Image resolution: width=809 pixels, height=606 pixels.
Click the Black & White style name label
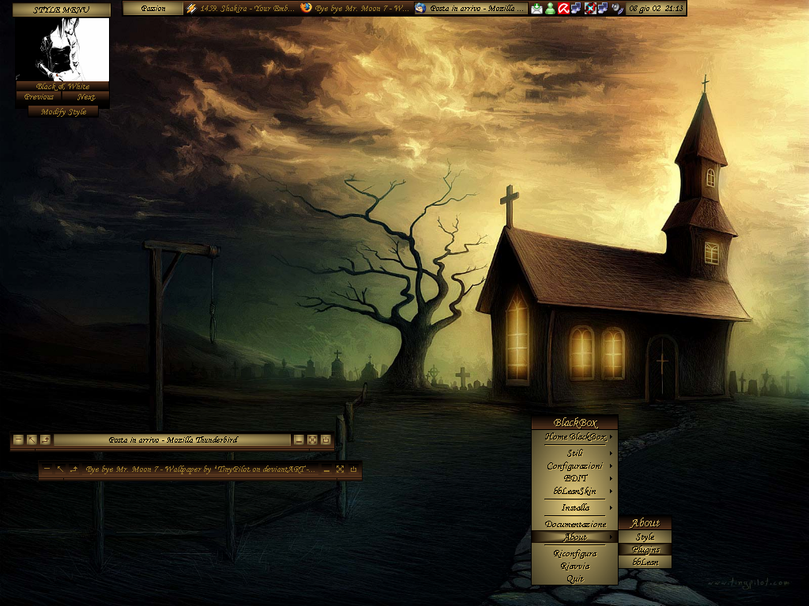[x=62, y=86]
